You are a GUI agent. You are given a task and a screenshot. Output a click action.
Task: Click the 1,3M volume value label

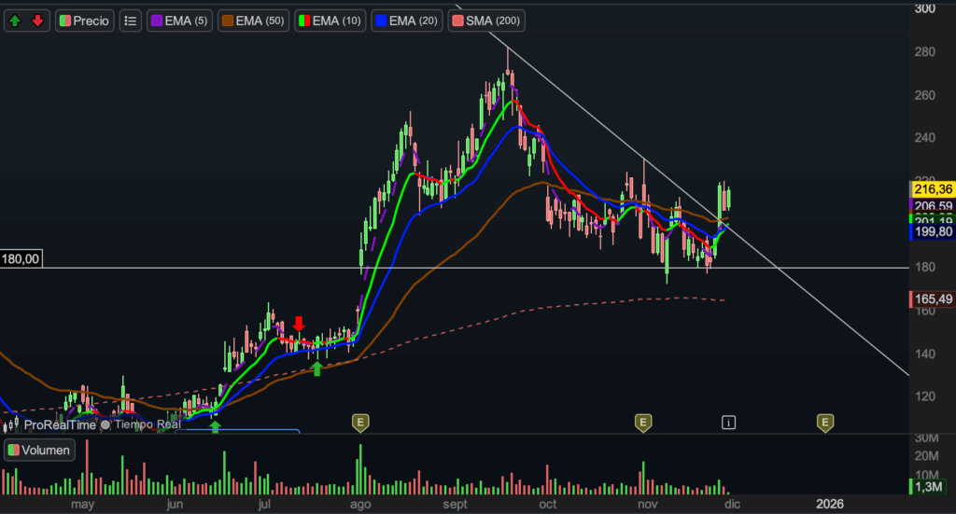[x=930, y=486]
